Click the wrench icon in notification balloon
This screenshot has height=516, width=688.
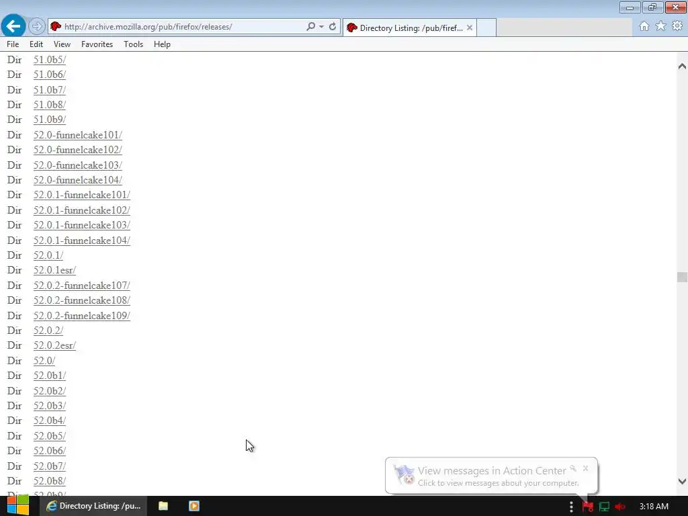[573, 468]
